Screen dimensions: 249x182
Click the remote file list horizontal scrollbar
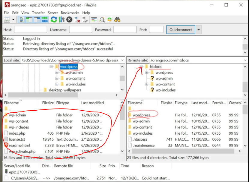(x=183, y=151)
